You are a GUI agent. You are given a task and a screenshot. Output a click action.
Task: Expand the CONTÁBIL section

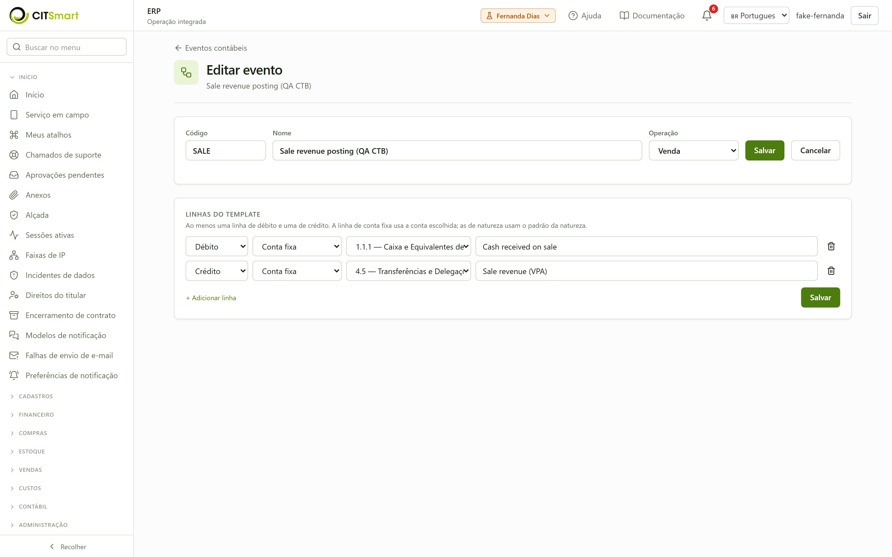pos(28,507)
